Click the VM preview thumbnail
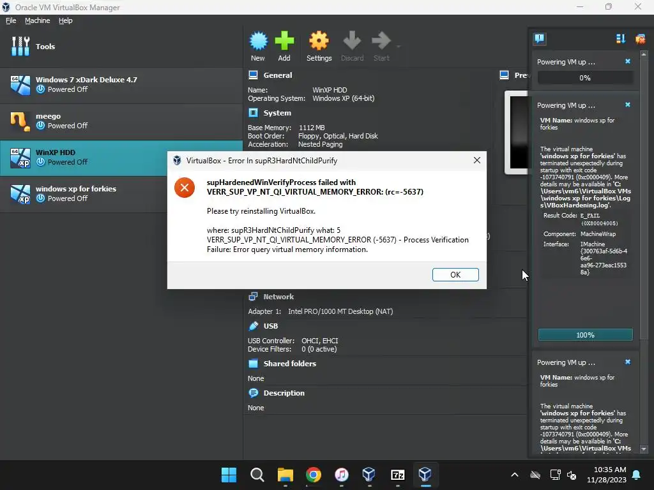 pos(516,132)
